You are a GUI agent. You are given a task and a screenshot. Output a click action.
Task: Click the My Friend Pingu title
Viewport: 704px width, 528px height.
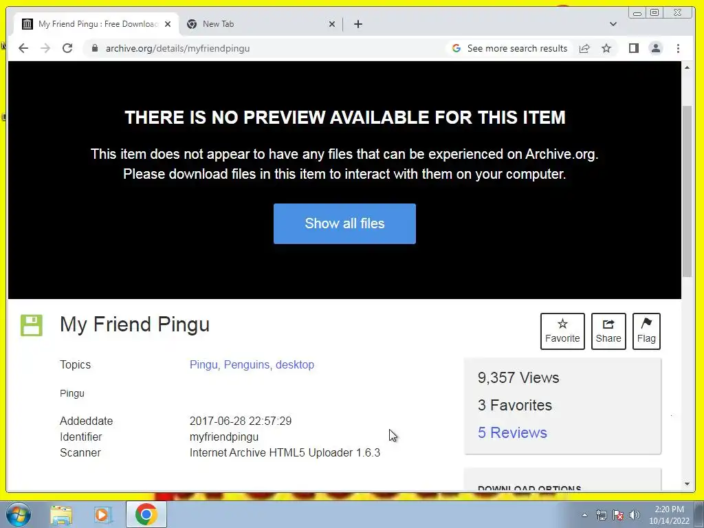[x=135, y=324]
